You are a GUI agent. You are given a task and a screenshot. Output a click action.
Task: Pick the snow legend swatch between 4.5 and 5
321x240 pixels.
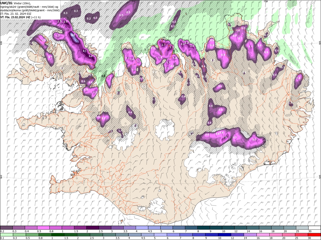click(x=154, y=228)
